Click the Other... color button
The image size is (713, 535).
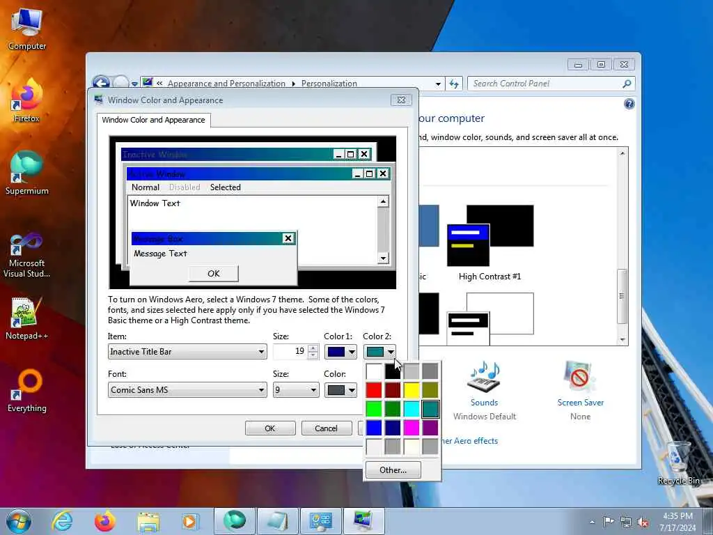pyautogui.click(x=393, y=470)
